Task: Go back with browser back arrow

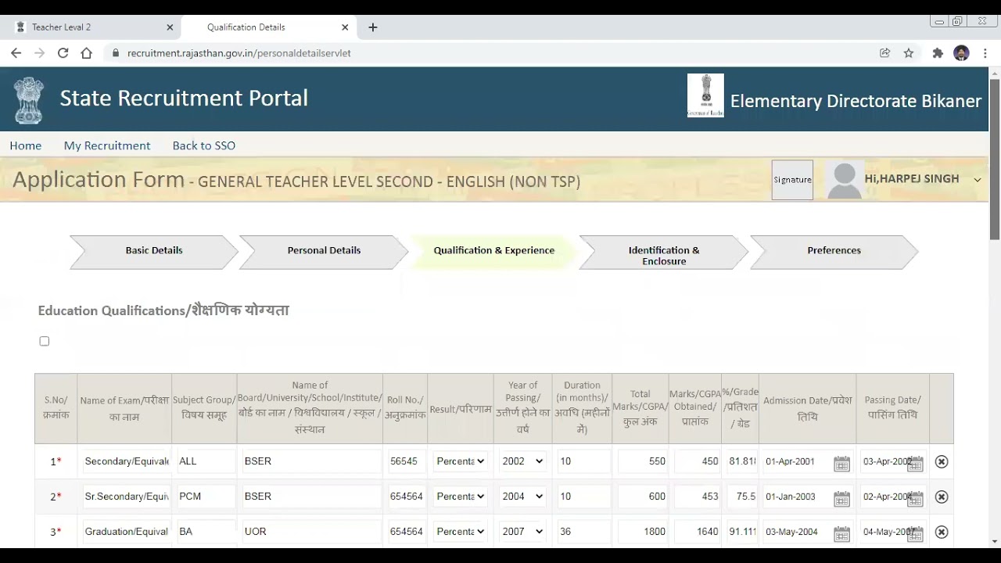Action: [16, 53]
